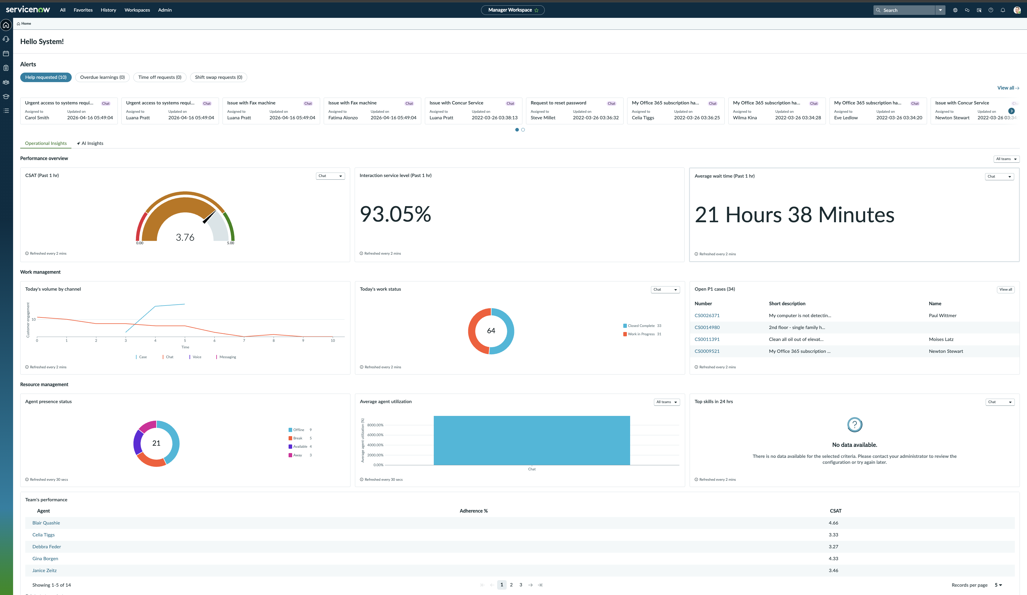Open the team people icon in sidebar
This screenshot has width=1027, height=595.
6,82
